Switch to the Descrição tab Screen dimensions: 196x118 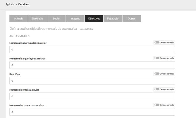[37, 19]
